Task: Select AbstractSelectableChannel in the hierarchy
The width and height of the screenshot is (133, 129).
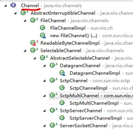Action: coord(80,58)
